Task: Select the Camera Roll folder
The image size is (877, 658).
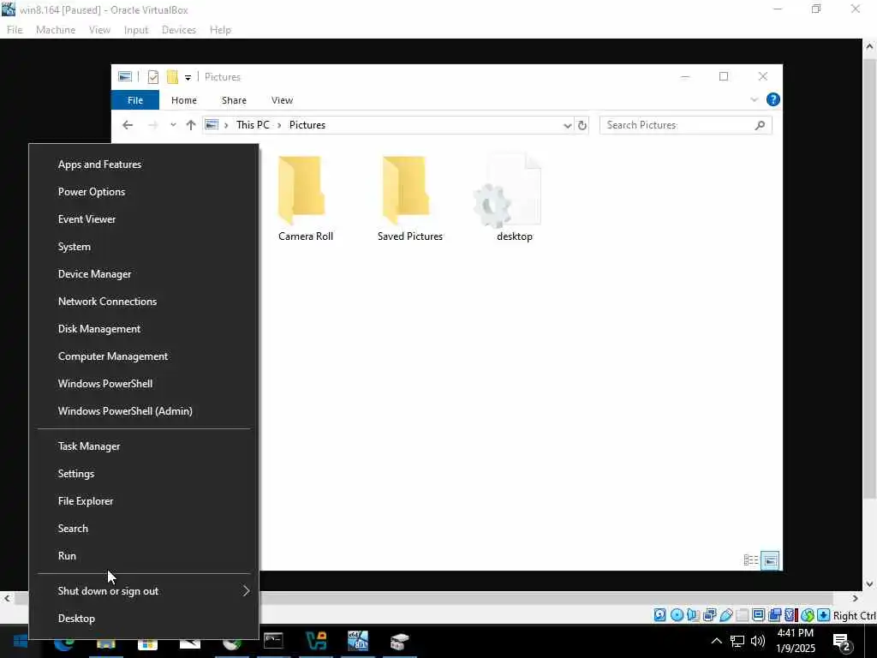Action: [x=306, y=199]
